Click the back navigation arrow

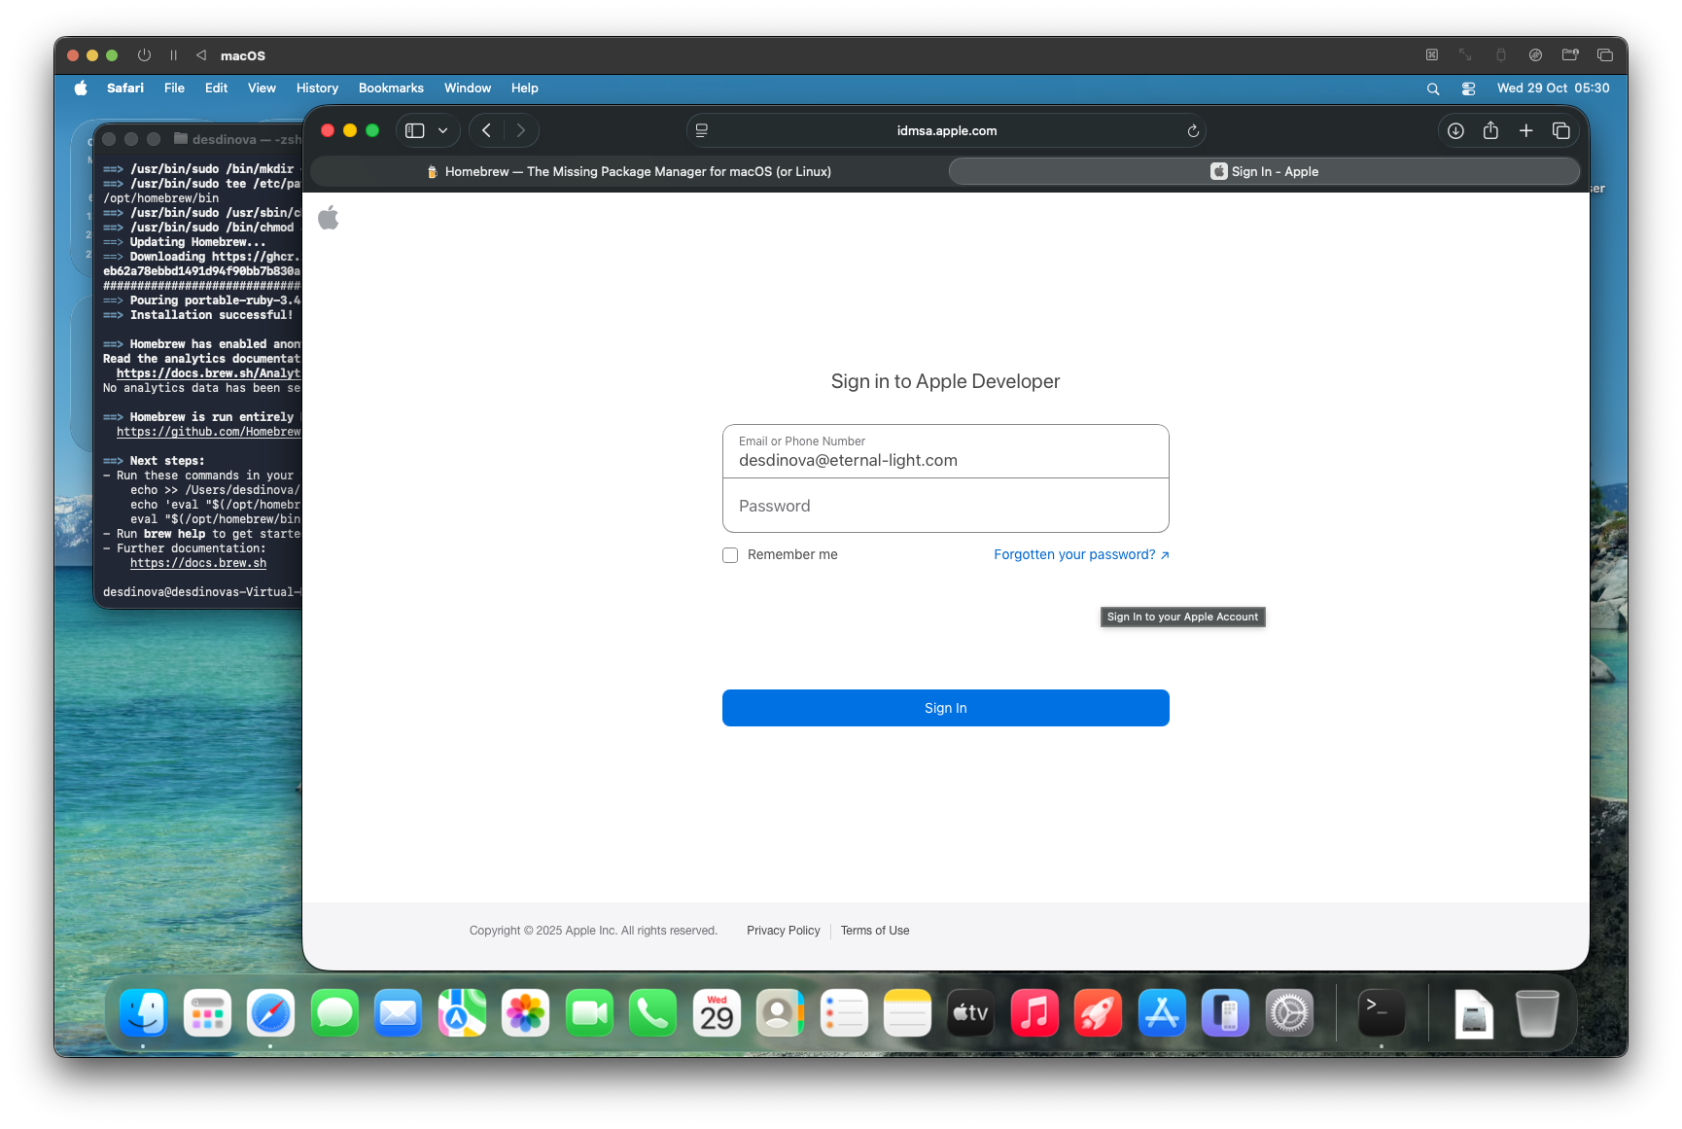(x=486, y=129)
